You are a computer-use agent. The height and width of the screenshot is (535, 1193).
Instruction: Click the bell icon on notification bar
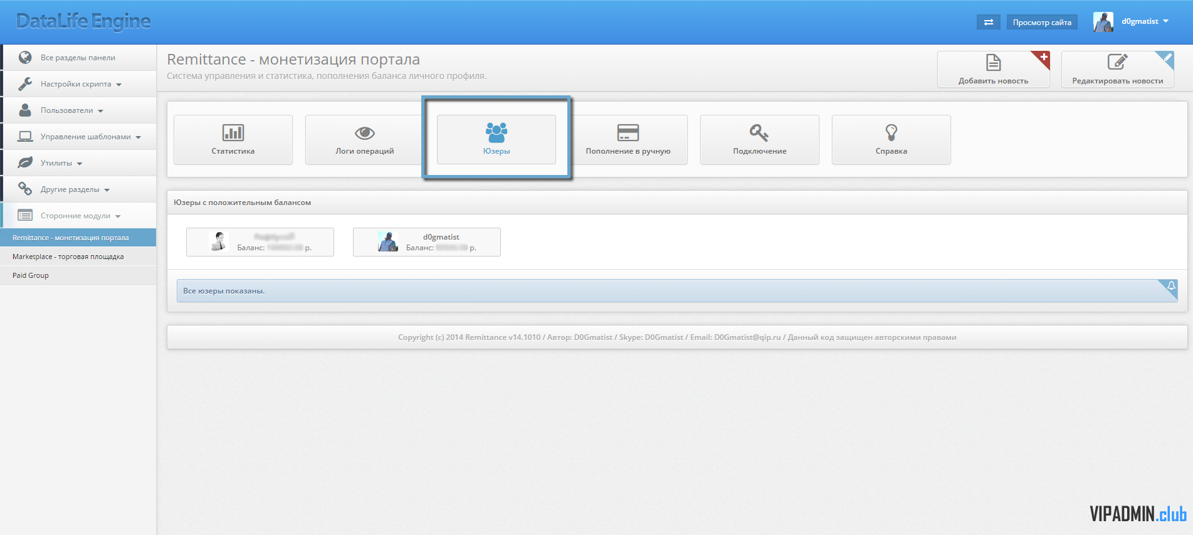click(x=1171, y=286)
